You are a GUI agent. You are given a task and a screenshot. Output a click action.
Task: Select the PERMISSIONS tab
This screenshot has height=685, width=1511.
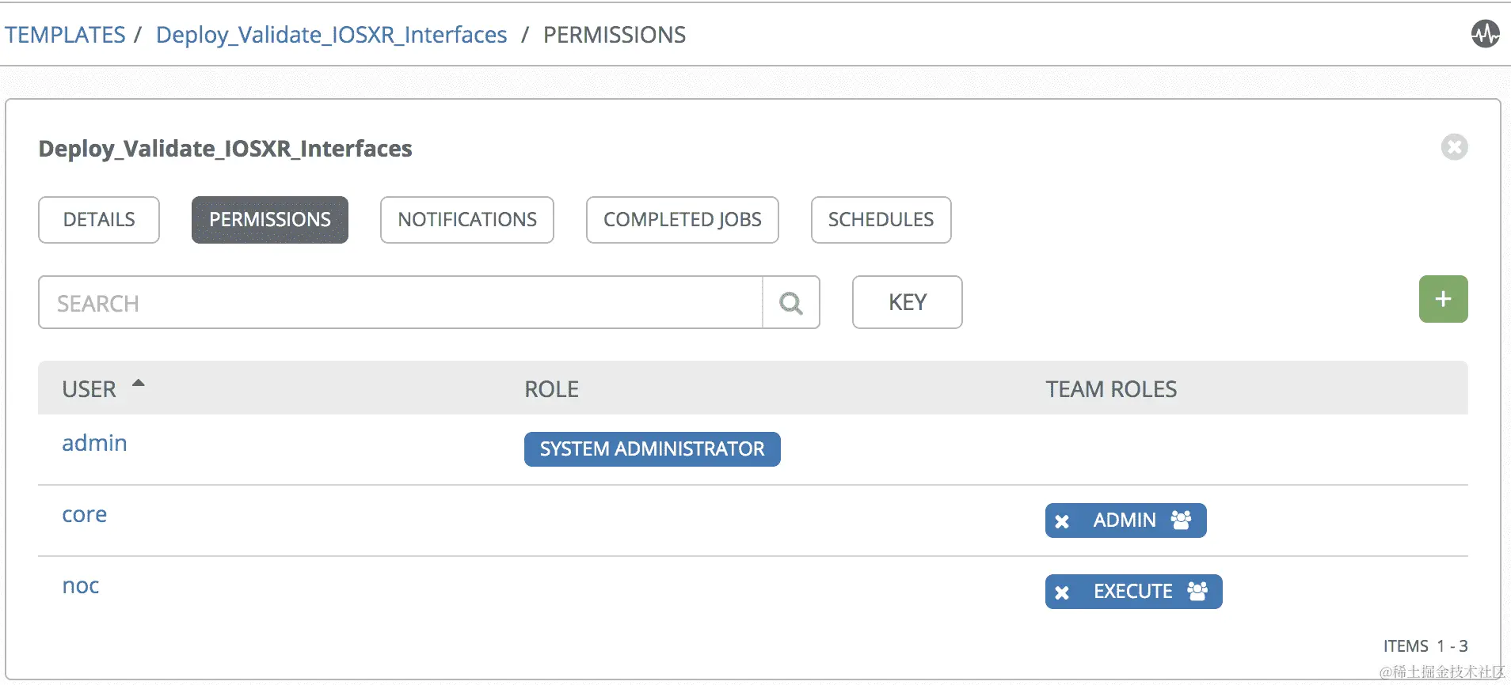pyautogui.click(x=270, y=220)
